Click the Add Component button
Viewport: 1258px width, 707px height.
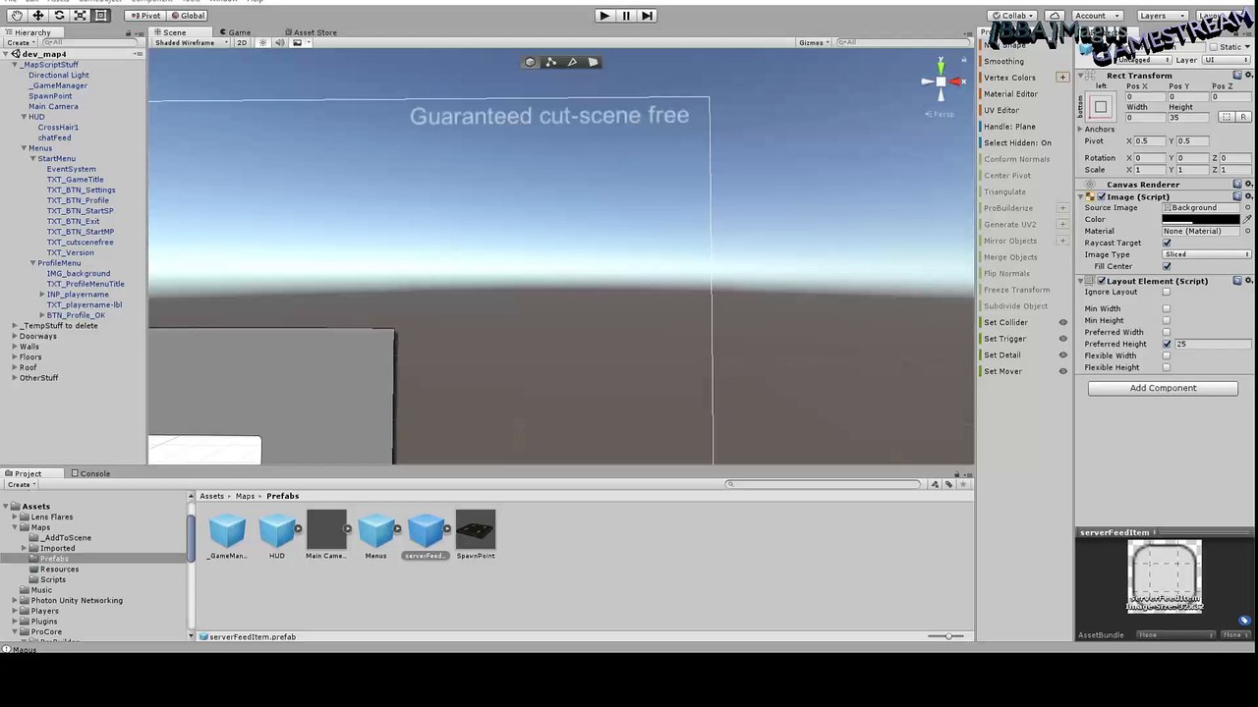[x=1163, y=388]
